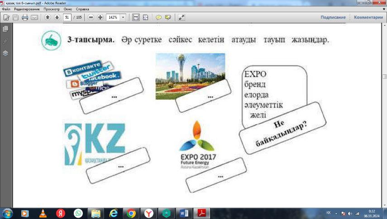Screen dimensions: 387x219
Task: Open Yandex Browser from the taskbar
Action: pyautogui.click(x=148, y=213)
